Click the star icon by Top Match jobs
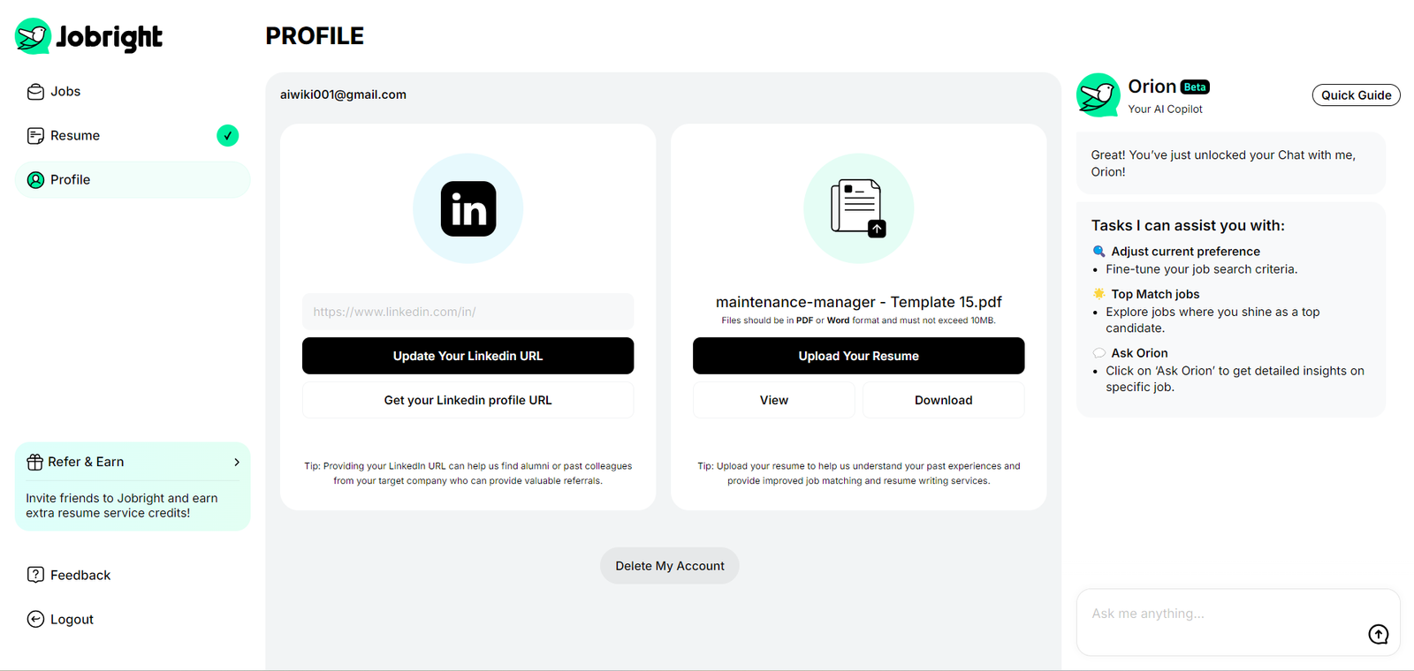This screenshot has height=671, width=1414. click(1099, 294)
